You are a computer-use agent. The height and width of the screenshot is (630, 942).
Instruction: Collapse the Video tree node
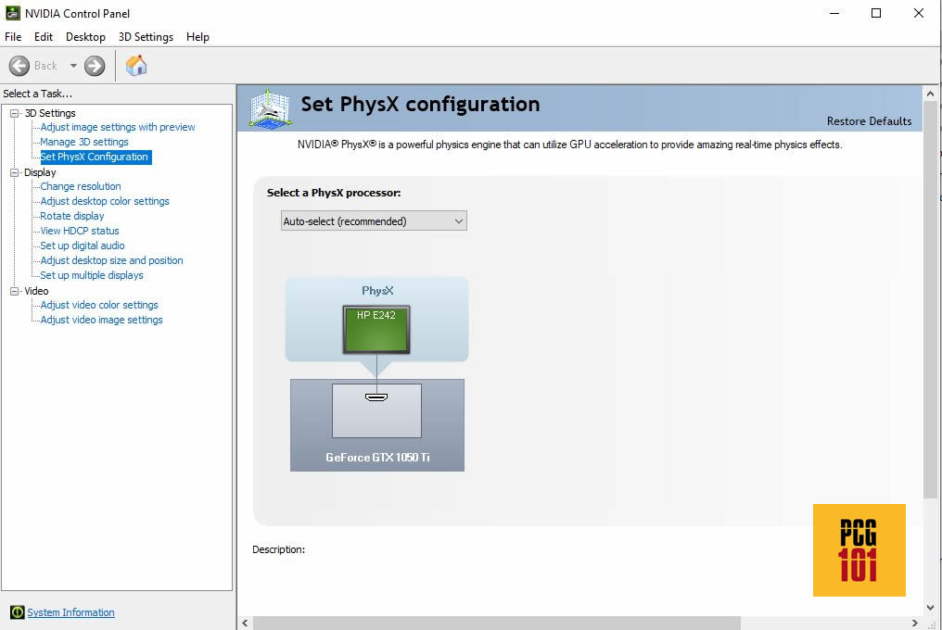(15, 291)
